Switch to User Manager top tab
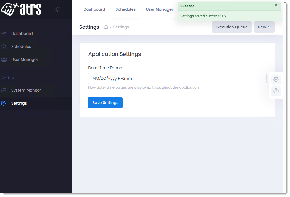This screenshot has width=290, height=197. 159,9
